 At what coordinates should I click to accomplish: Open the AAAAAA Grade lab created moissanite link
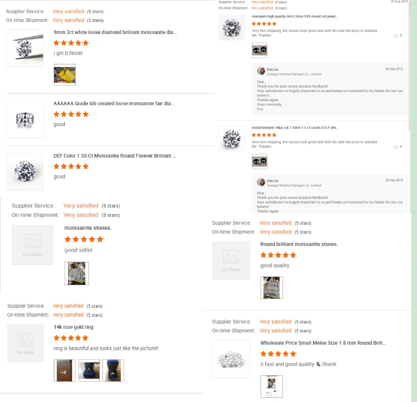114,103
